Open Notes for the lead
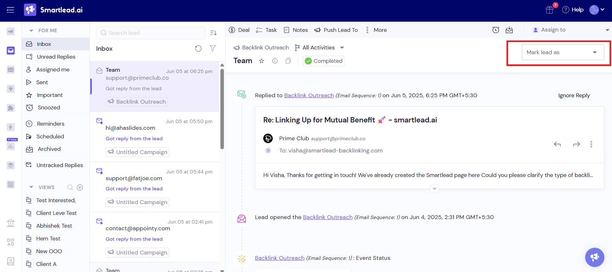Image resolution: width=612 pixels, height=272 pixels. (x=296, y=30)
